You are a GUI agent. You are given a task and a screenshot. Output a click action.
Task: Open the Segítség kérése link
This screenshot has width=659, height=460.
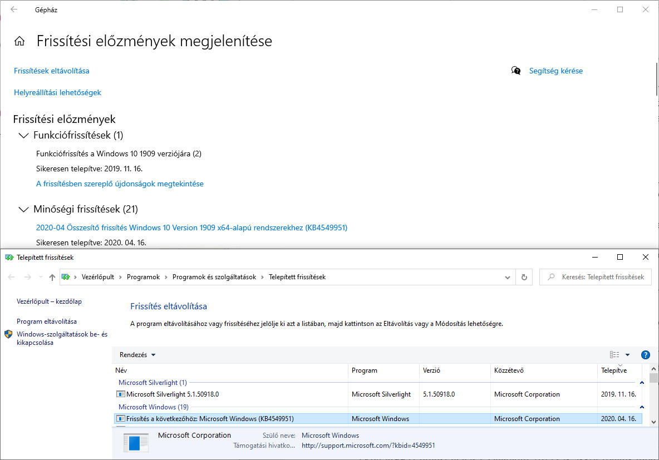[555, 71]
